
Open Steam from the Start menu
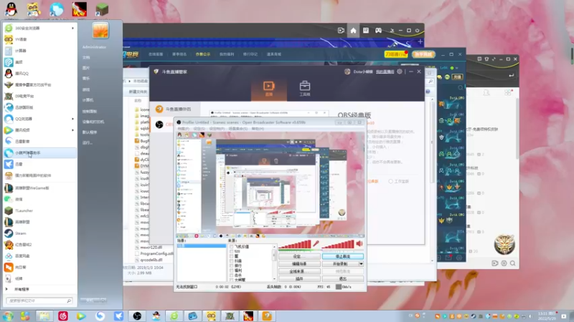point(39,233)
